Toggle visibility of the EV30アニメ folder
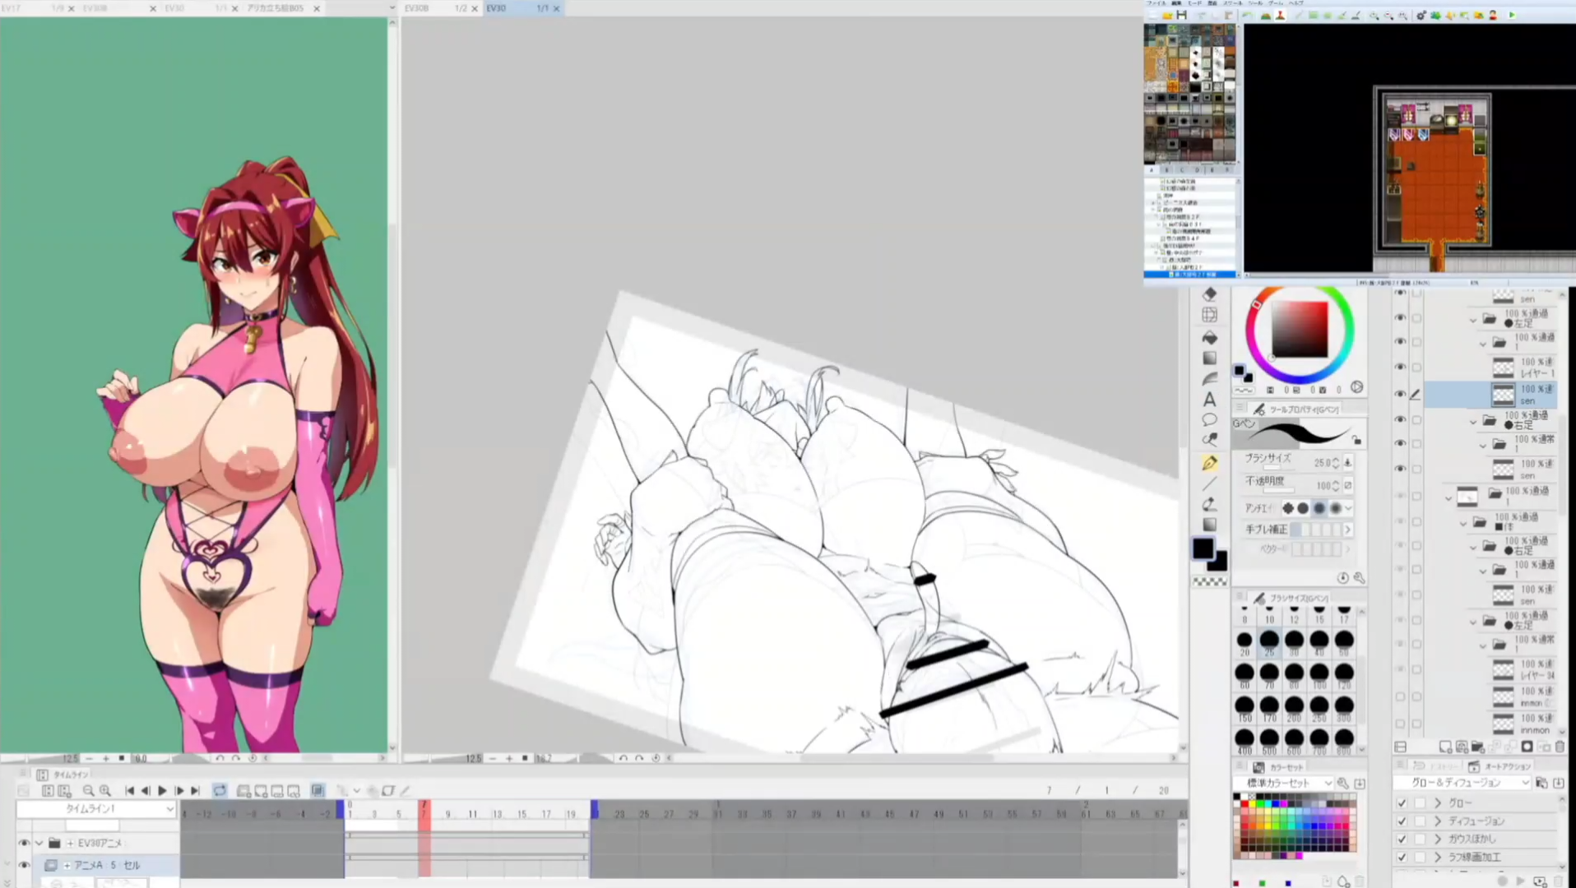 pos(24,843)
